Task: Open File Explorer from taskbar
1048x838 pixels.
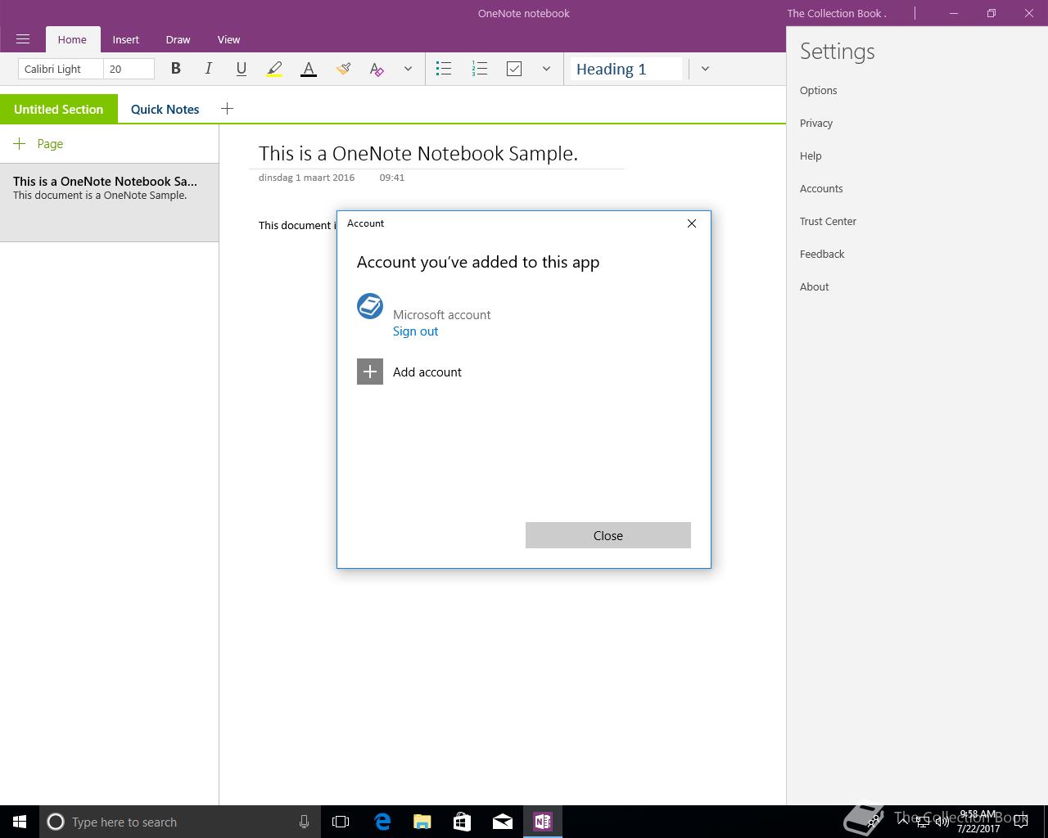Action: click(422, 822)
